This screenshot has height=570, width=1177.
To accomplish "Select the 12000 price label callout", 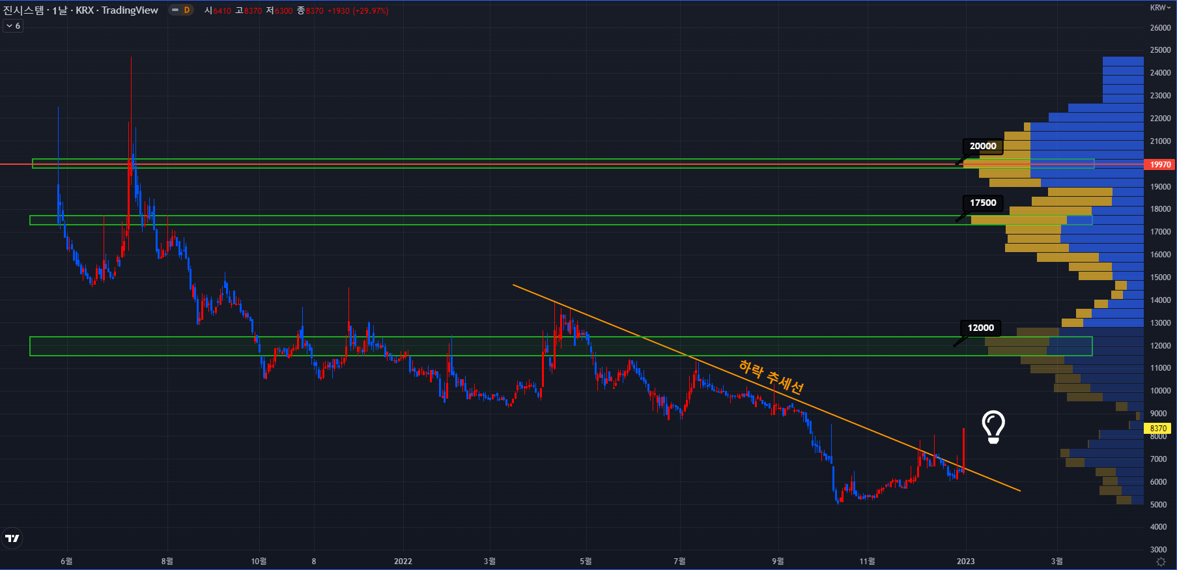I will coord(980,328).
